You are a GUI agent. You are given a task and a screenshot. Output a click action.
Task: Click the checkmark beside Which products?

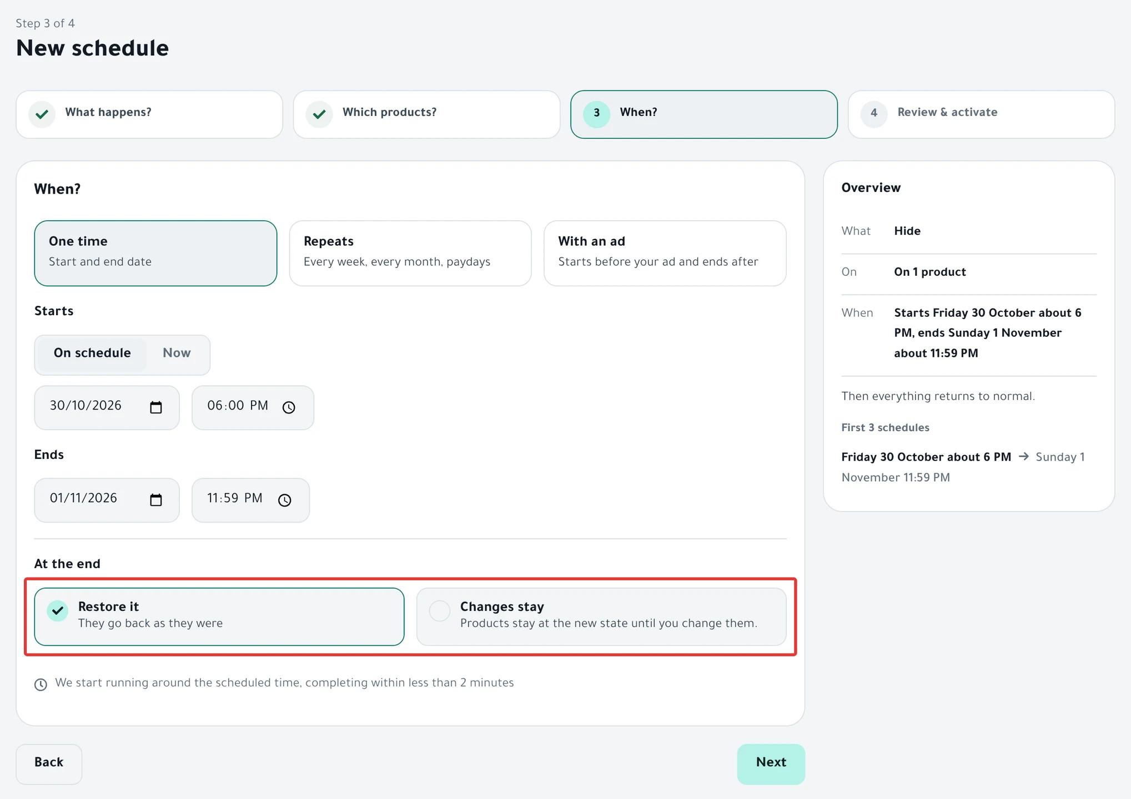click(x=319, y=114)
